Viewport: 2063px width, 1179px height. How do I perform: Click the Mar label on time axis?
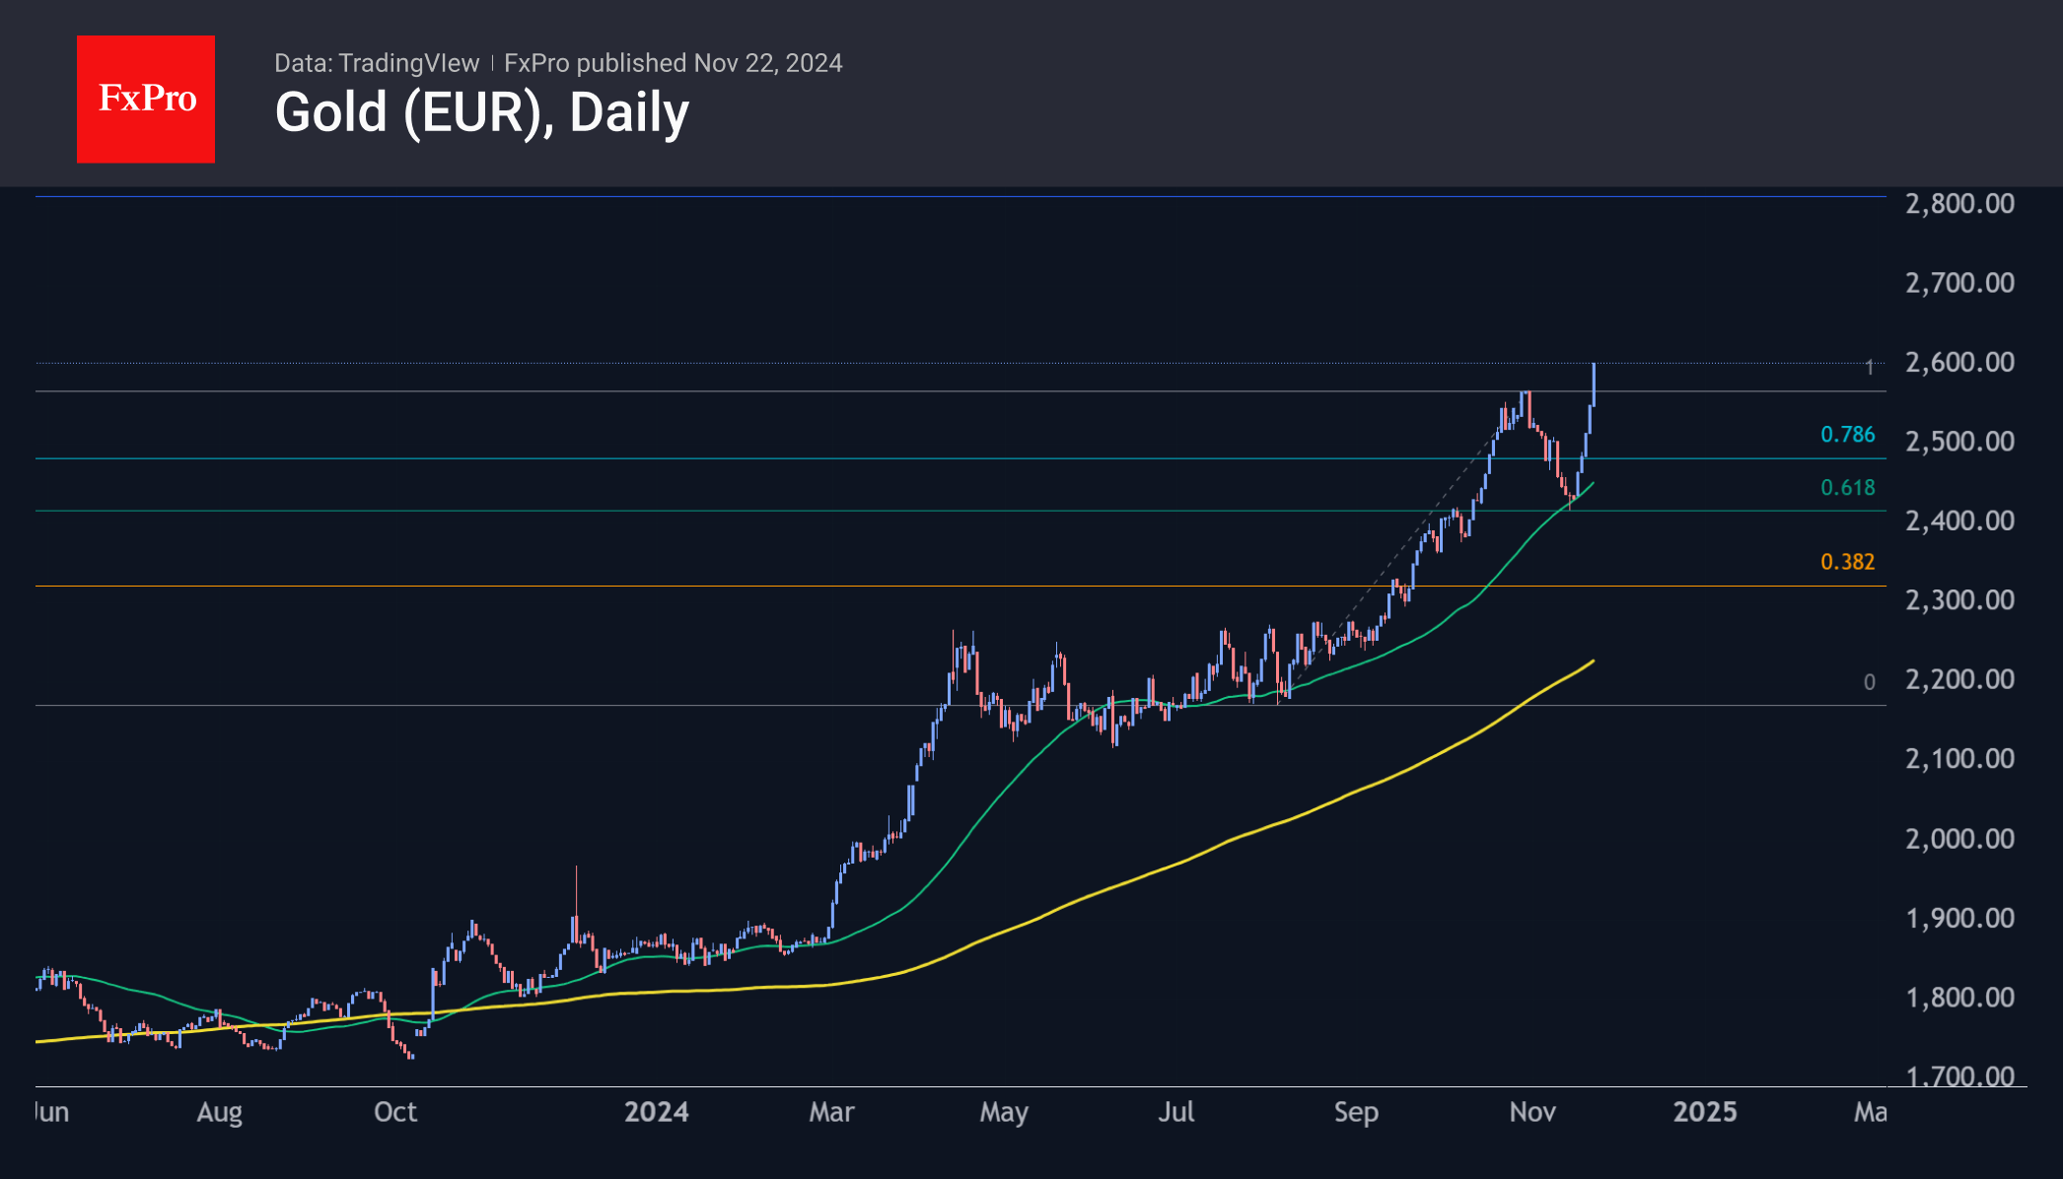[831, 1112]
